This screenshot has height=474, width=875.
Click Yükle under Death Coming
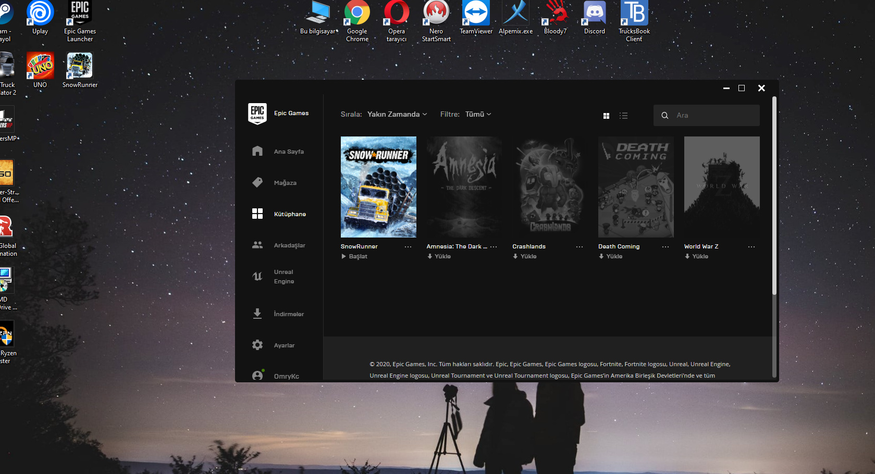(611, 256)
